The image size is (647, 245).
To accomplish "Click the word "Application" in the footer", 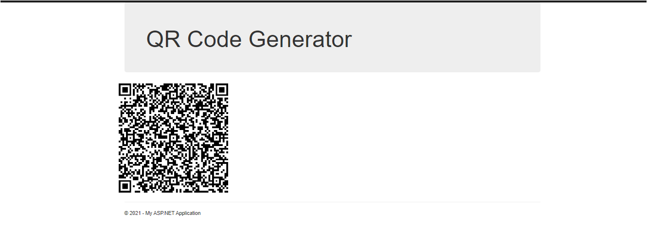I will point(188,213).
